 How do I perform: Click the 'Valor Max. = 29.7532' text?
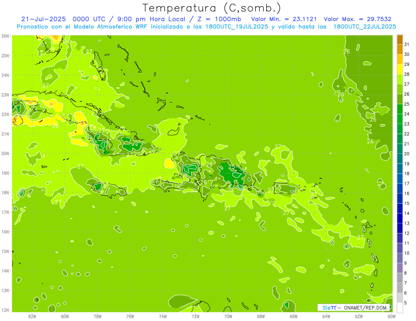(357, 19)
